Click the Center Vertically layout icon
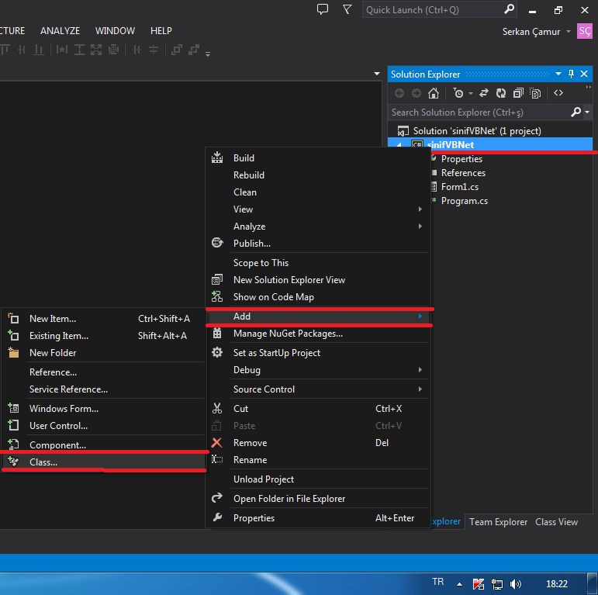The height and width of the screenshot is (595, 598). click(x=154, y=50)
